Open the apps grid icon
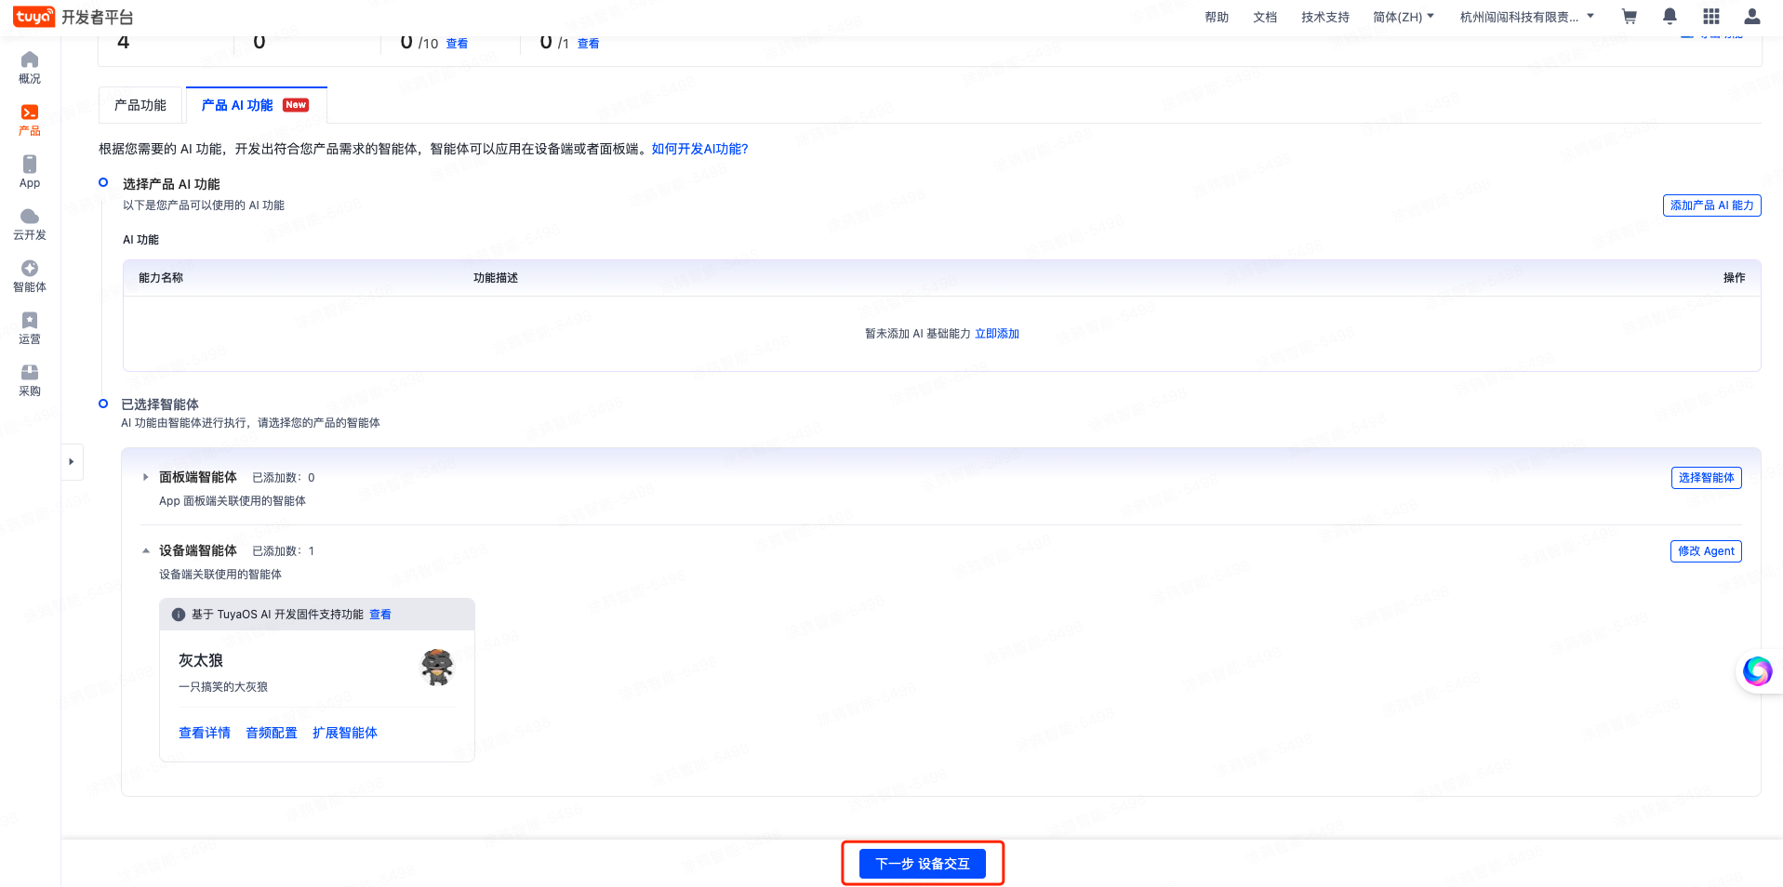Viewport: 1783px width, 887px height. 1710,17
